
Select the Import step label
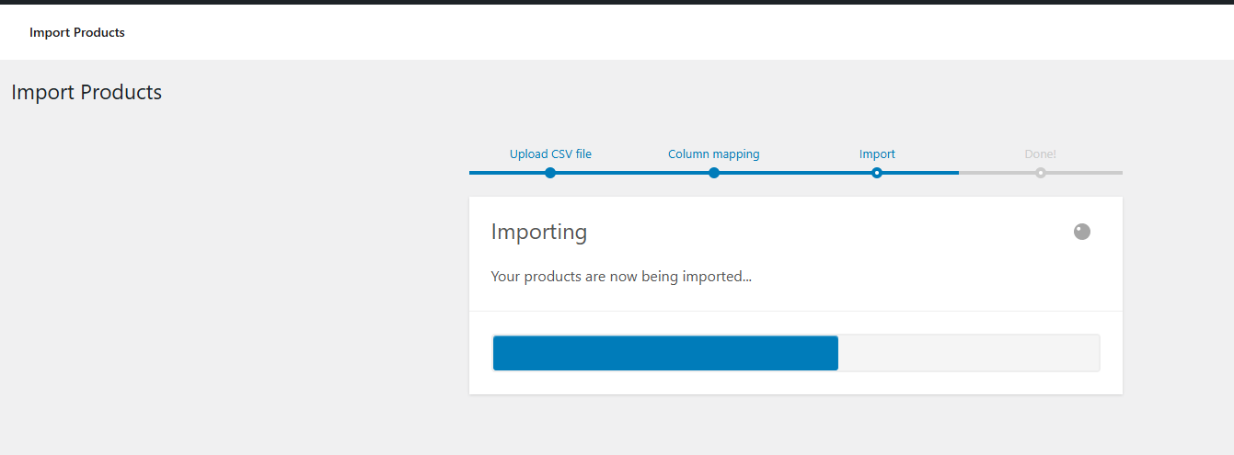pos(877,154)
